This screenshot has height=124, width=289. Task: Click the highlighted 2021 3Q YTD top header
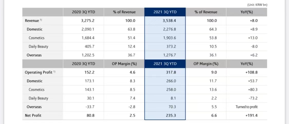point(165,12)
